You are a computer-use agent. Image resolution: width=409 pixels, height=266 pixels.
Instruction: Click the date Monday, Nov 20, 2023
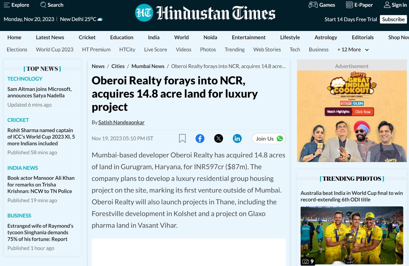(x=29, y=19)
